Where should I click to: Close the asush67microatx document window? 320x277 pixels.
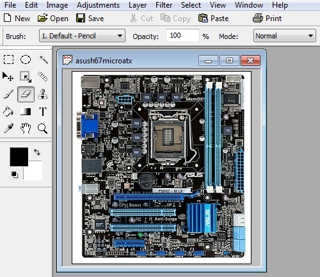(x=250, y=61)
